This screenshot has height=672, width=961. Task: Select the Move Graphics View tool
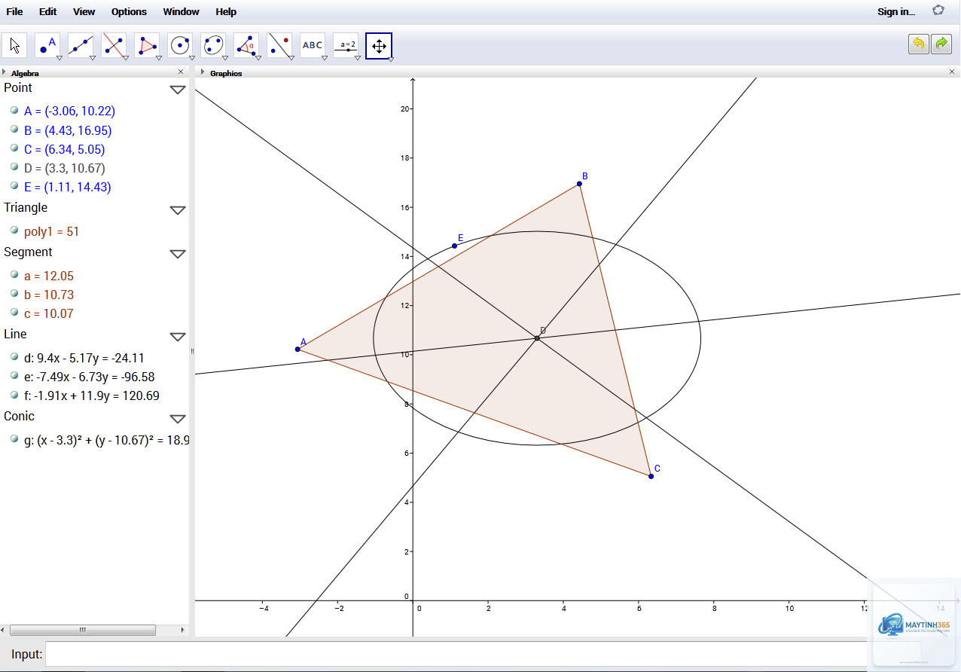[x=379, y=46]
